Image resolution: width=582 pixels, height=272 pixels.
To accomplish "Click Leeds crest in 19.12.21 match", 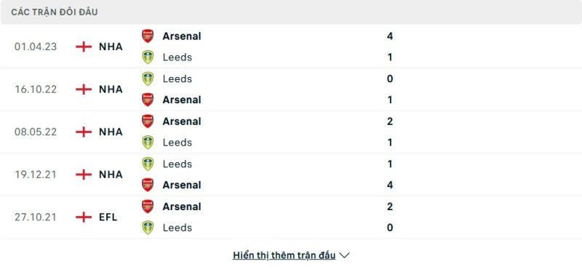I will (148, 164).
